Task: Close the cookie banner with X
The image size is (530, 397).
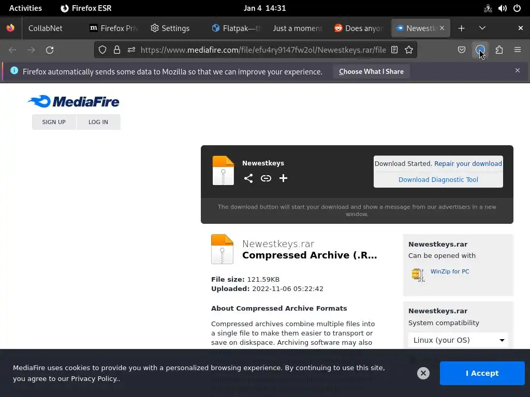Action: [x=423, y=373]
